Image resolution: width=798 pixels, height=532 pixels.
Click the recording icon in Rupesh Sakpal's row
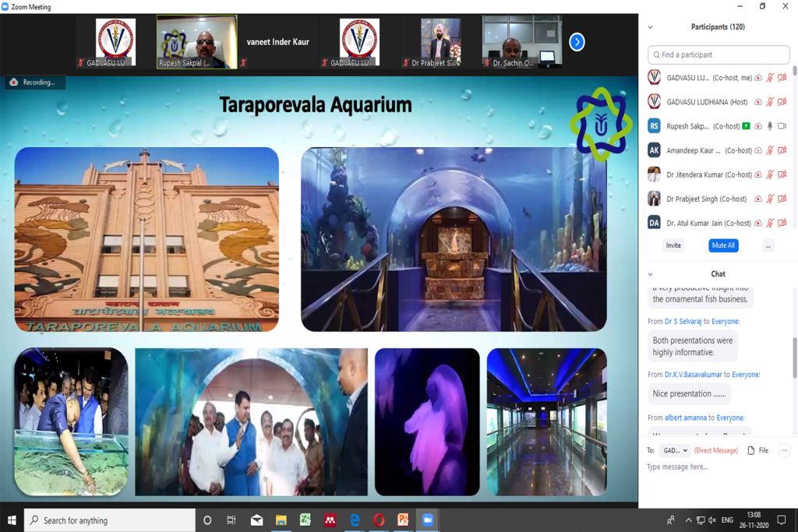757,125
